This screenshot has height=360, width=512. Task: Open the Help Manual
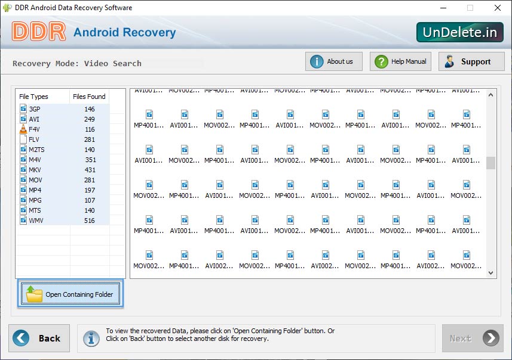[x=400, y=61]
